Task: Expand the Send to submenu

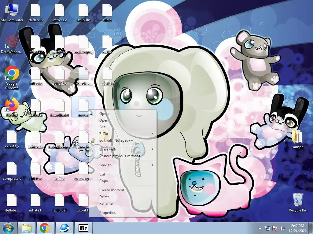Action: click(123, 165)
